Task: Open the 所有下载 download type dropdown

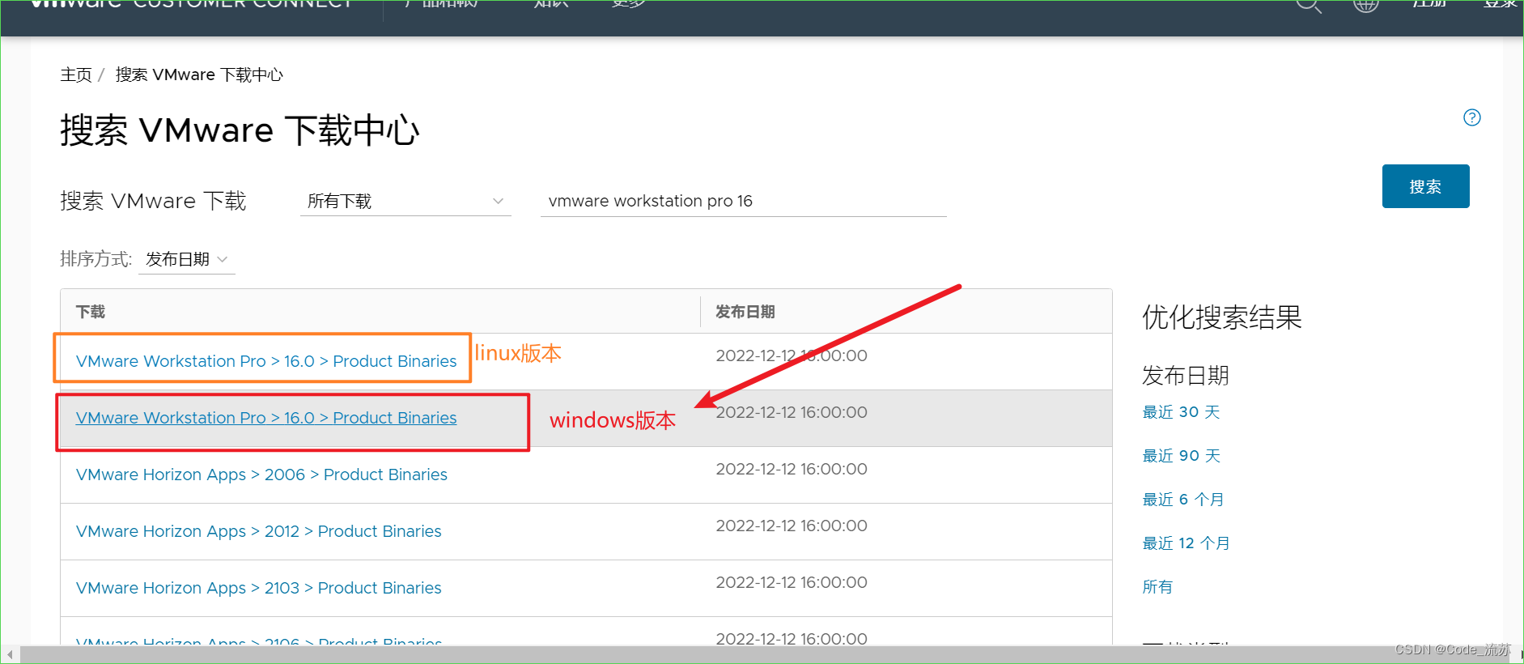Action: coord(405,201)
